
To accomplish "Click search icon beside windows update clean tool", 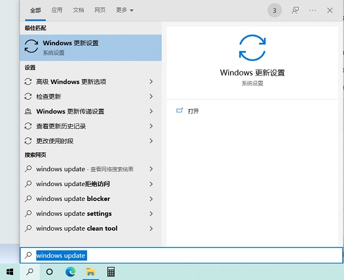I will click(28, 228).
